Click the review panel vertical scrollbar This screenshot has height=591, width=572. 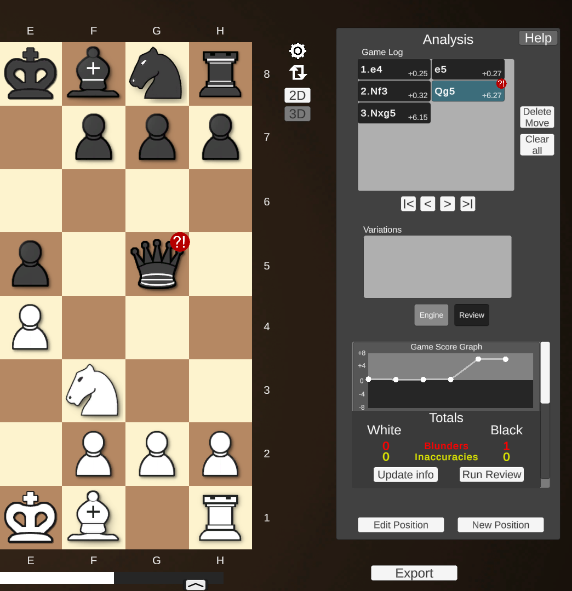[545, 415]
